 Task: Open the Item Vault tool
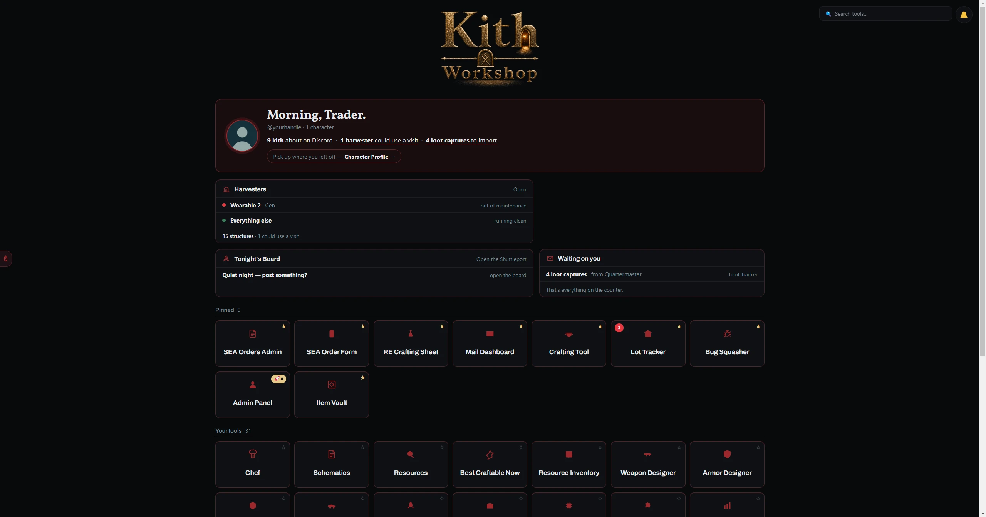(x=332, y=395)
